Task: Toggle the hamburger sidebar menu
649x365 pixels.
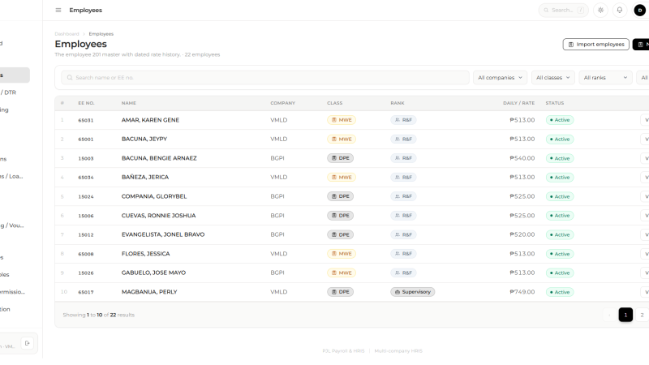Action: tap(58, 10)
